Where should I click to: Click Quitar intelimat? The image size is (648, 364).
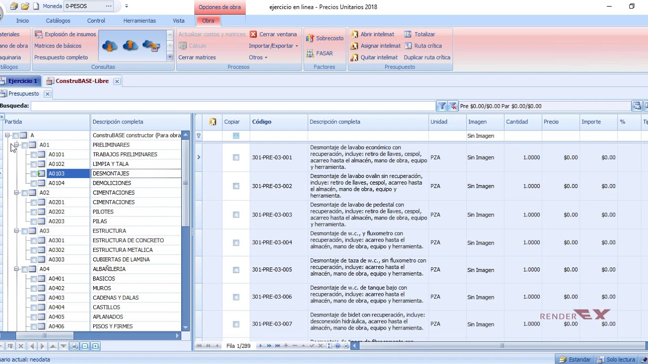[374, 58]
